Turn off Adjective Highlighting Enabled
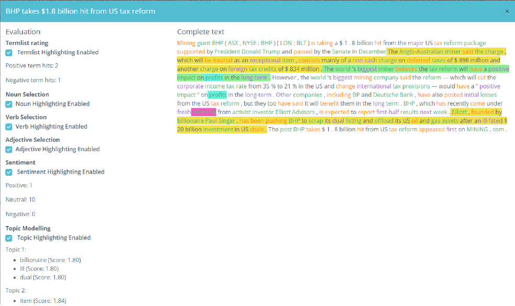This screenshot has height=306, width=515. pyautogui.click(x=9, y=150)
